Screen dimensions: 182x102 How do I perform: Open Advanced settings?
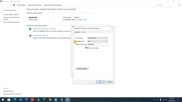(82, 69)
